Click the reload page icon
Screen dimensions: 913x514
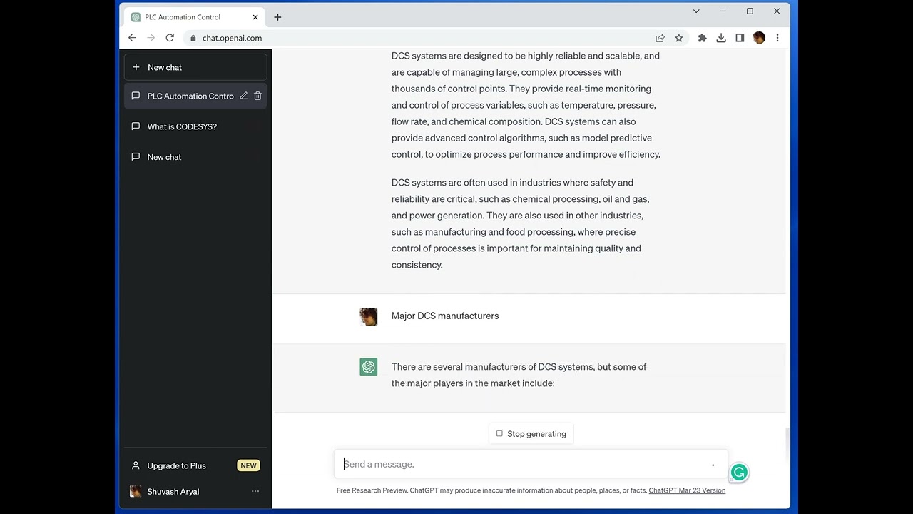pyautogui.click(x=170, y=38)
